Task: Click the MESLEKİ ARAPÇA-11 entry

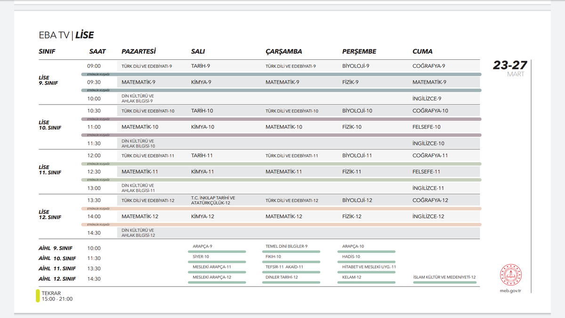Action: pyautogui.click(x=212, y=267)
